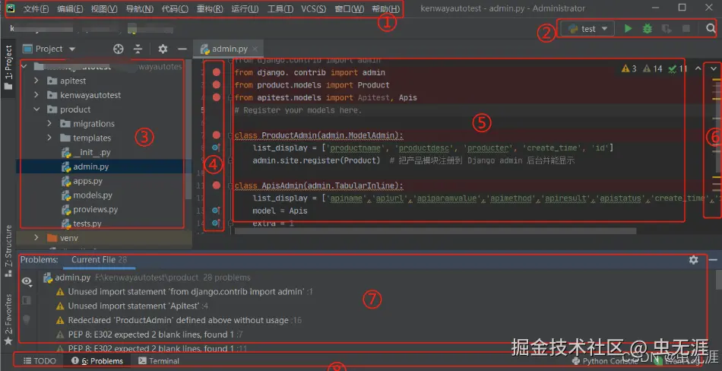Click override marker on productname list_display line
This screenshot has height=371, width=722.
coord(216,147)
